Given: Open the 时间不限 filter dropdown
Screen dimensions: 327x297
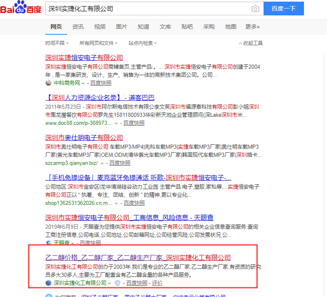Looking at the screenshot, I should click(x=57, y=43).
